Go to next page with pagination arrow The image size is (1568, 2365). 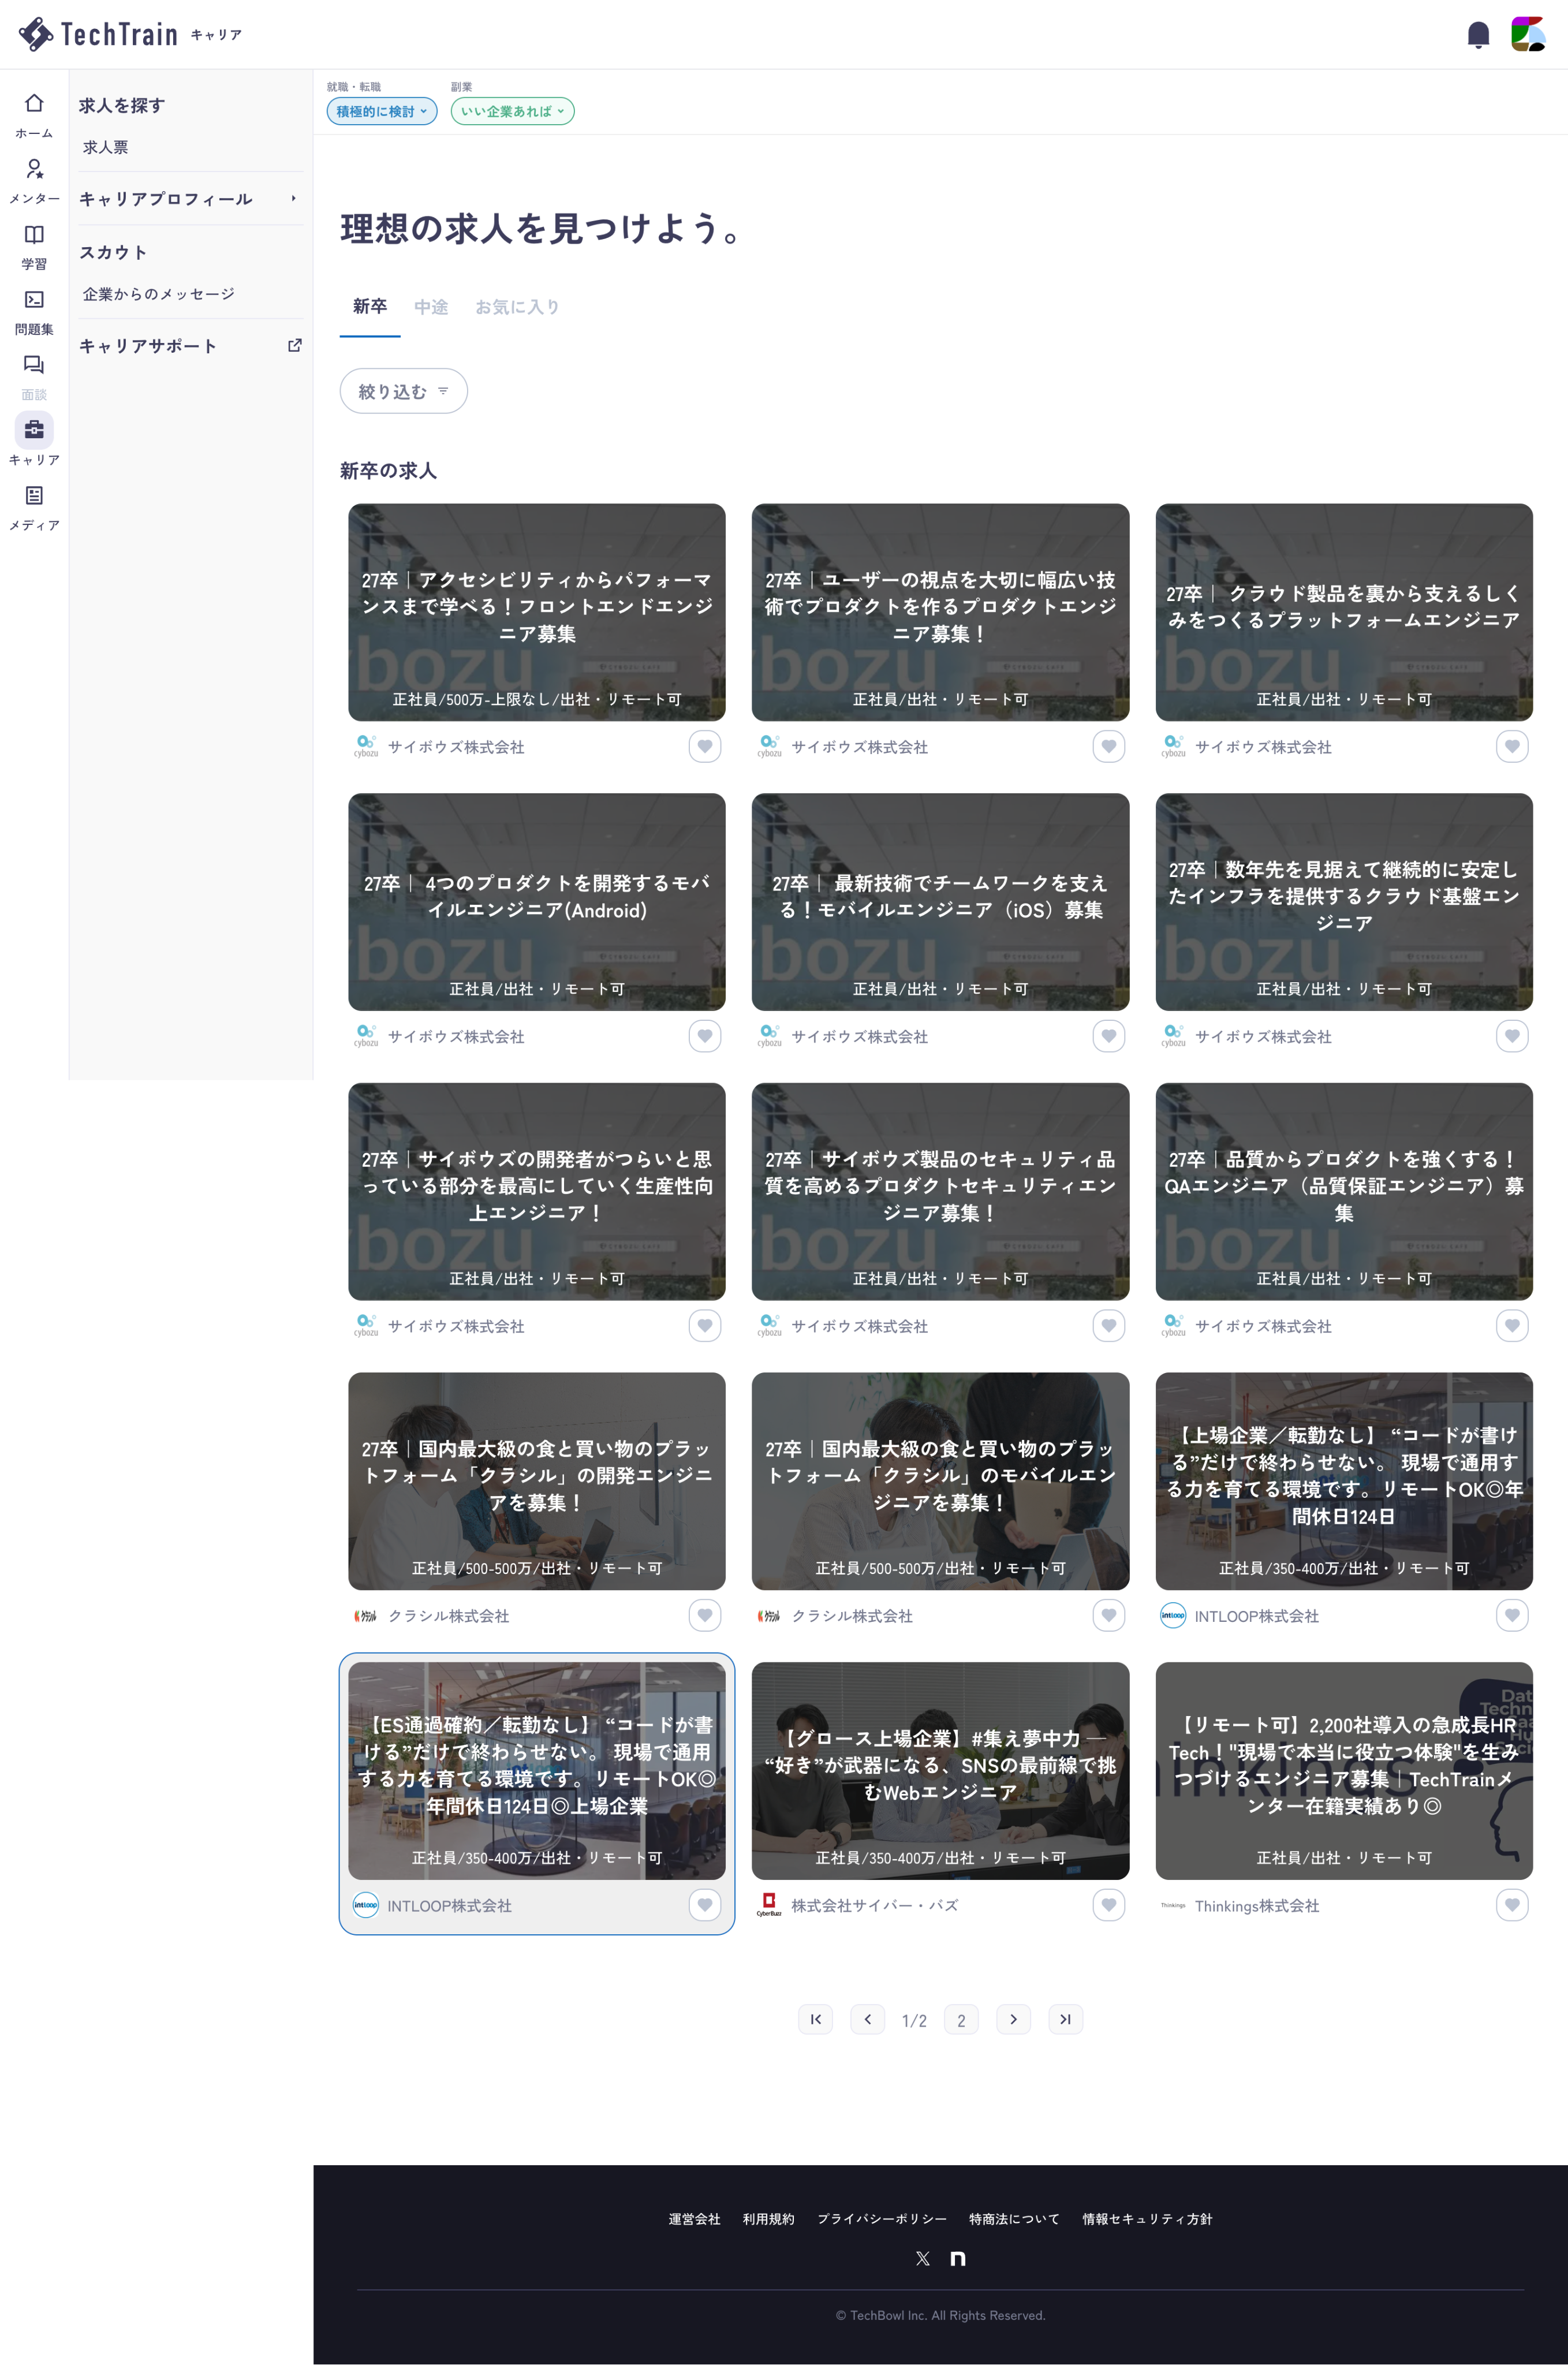(x=1013, y=2019)
